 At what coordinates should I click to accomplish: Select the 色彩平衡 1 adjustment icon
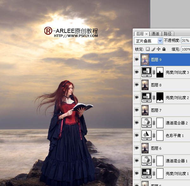coord(146,135)
